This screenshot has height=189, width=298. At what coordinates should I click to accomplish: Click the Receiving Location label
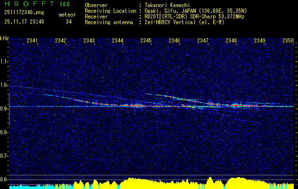click(x=110, y=11)
